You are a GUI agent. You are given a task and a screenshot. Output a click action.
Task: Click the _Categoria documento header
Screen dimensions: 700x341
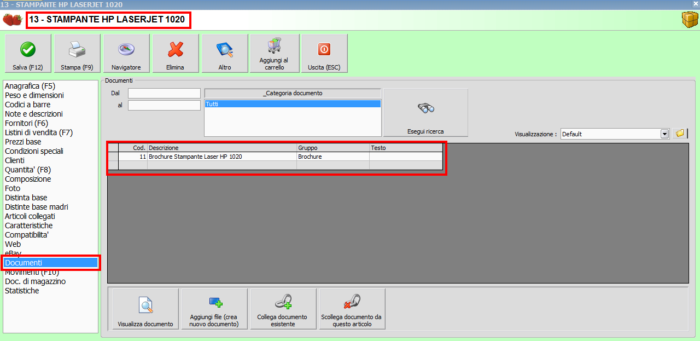(x=293, y=93)
